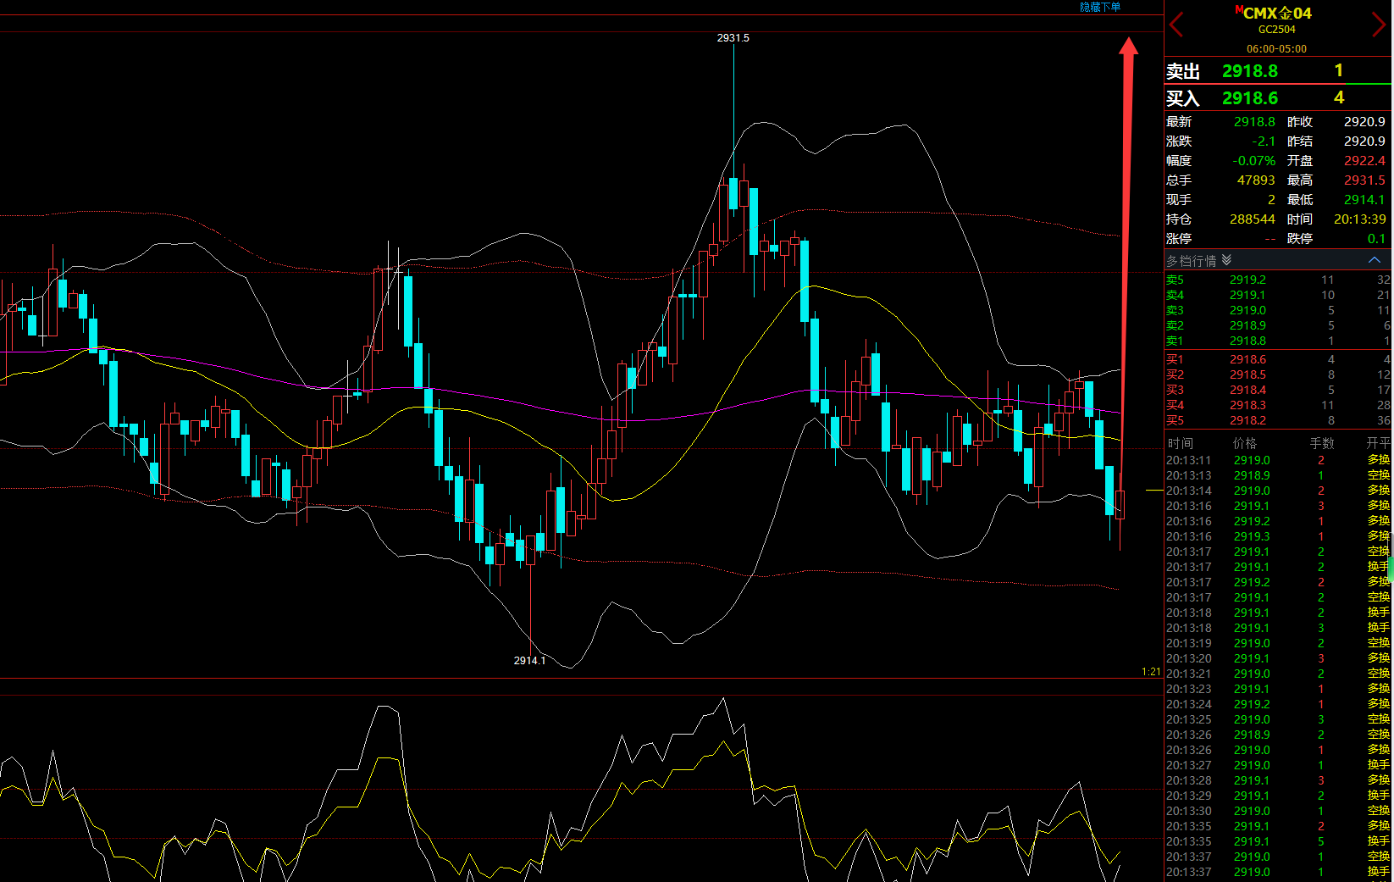Select the 20:13:30 tick row
1394x882 pixels.
tap(1278, 811)
